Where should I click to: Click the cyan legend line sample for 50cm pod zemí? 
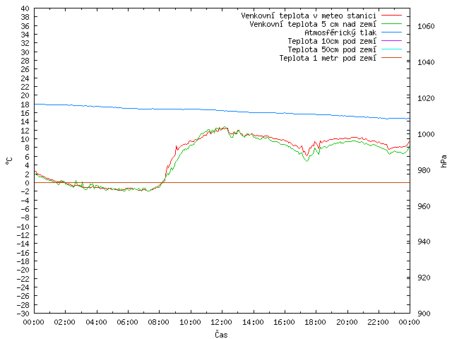click(x=391, y=49)
